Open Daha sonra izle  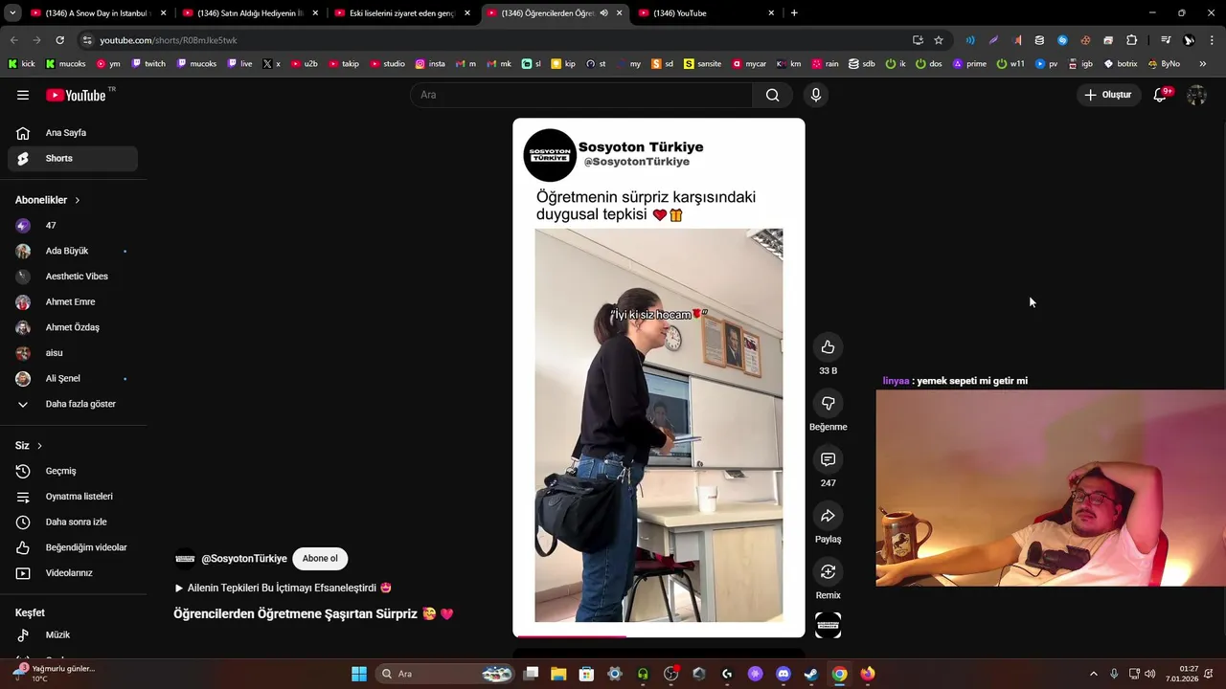click(x=73, y=522)
